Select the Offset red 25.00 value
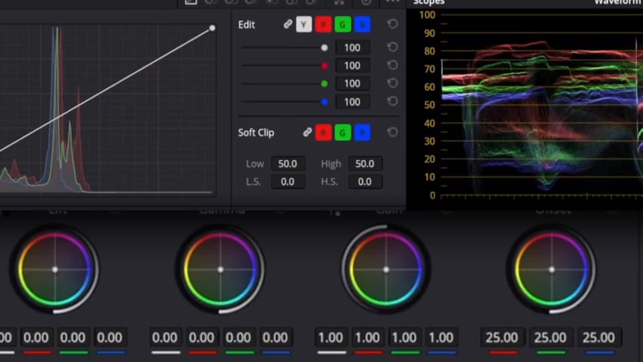Image resolution: width=643 pixels, height=362 pixels. (502, 338)
